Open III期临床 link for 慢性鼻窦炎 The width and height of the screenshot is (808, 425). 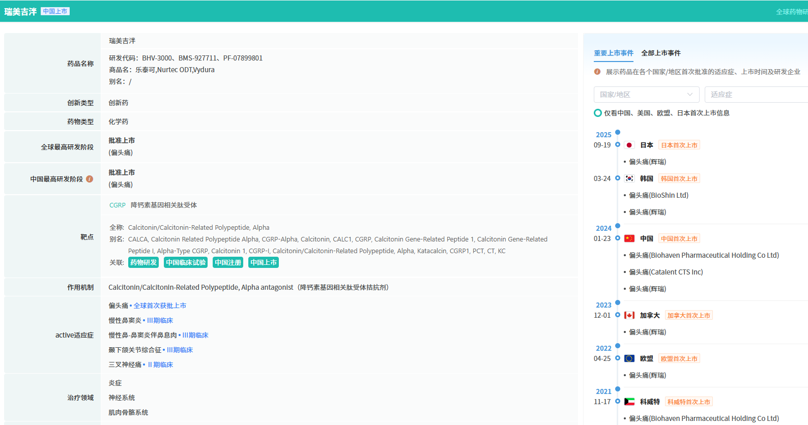click(x=160, y=320)
